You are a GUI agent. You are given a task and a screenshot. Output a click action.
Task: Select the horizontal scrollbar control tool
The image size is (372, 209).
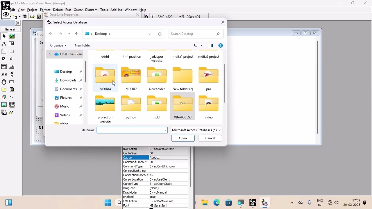click(4, 74)
